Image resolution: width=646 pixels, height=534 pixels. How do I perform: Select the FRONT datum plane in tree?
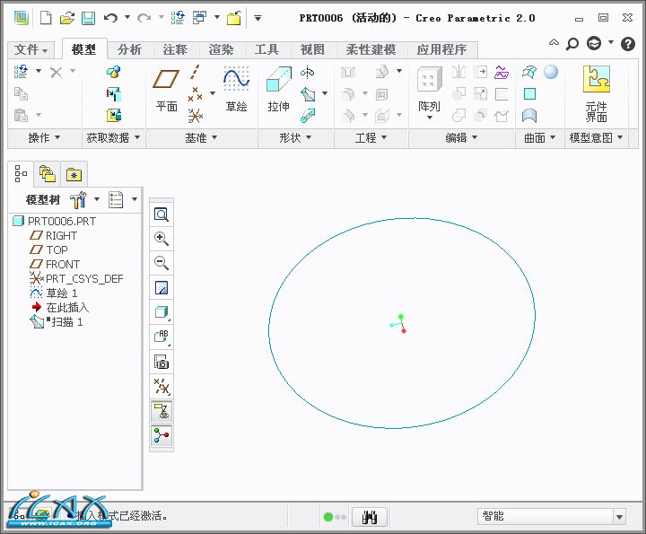[x=63, y=264]
